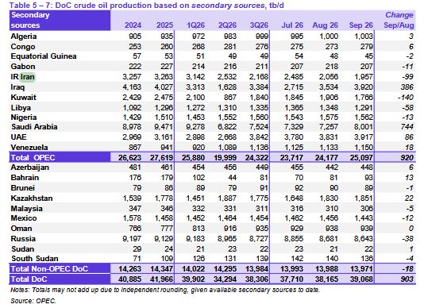Image resolution: width=424 pixels, height=308 pixels.
Task: Click Saudi Arabia's Sep 26 value 8,001
Action: [x=363, y=127]
